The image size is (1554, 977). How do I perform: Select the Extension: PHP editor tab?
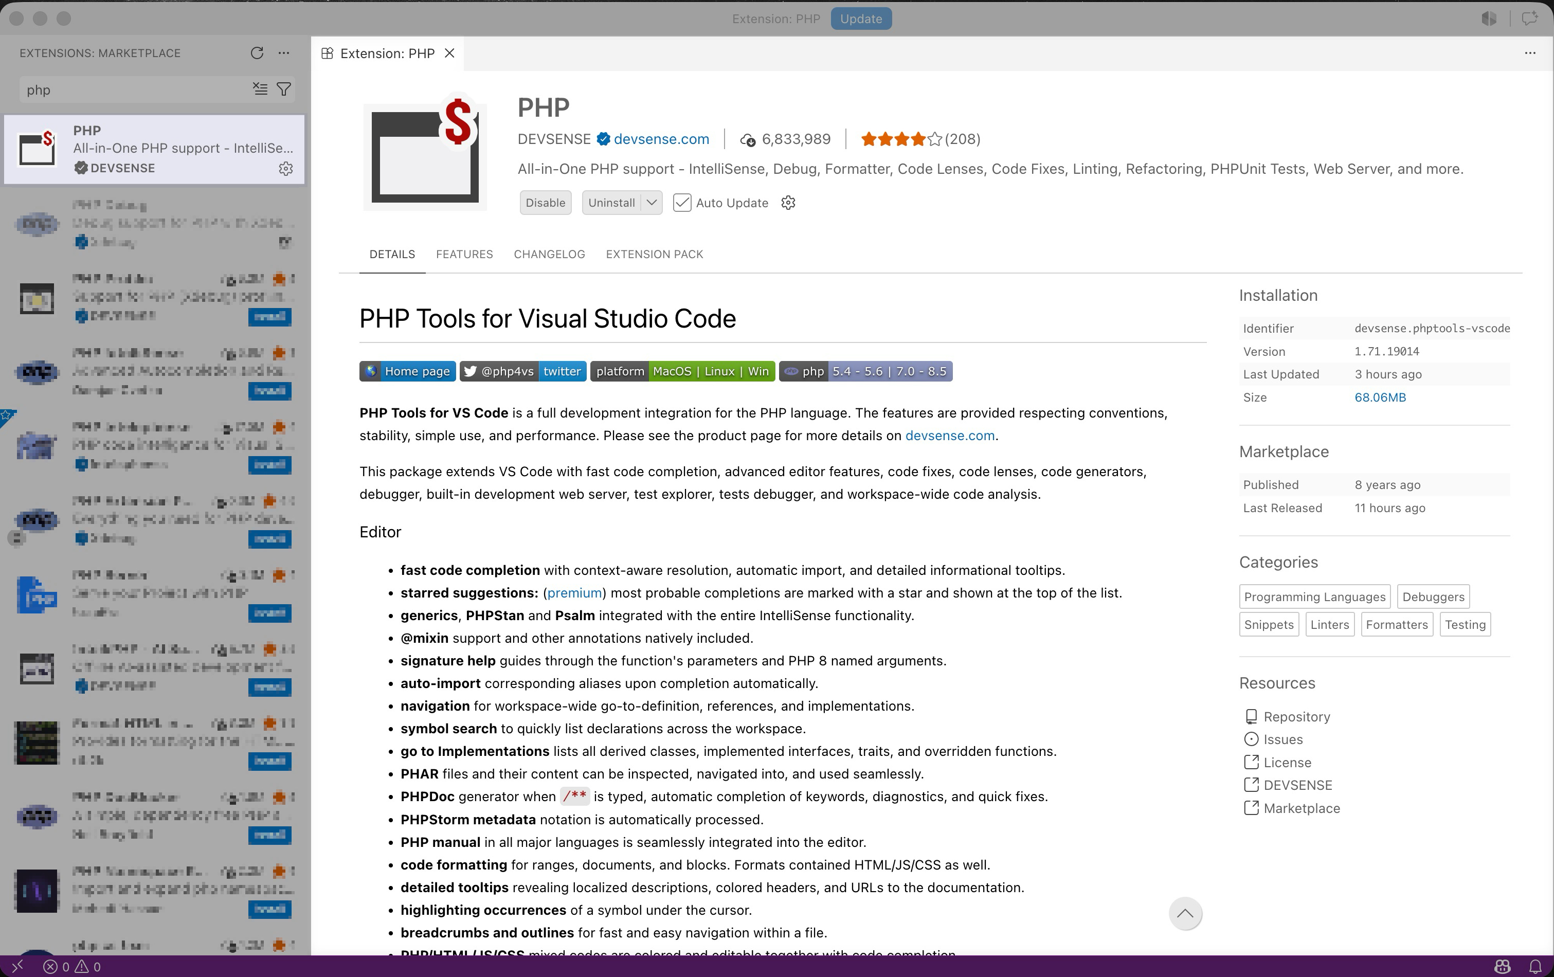[387, 53]
